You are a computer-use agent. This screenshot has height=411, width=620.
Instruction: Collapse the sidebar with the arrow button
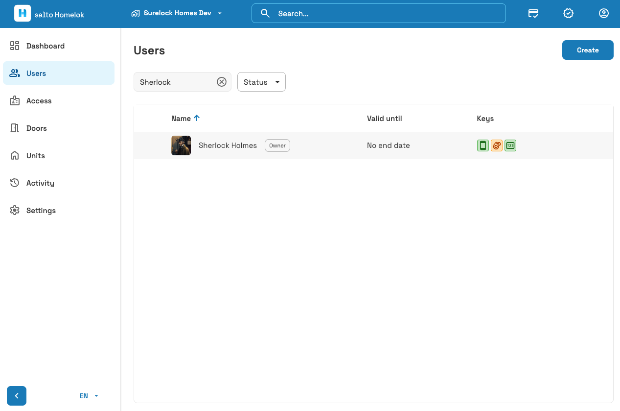(17, 396)
